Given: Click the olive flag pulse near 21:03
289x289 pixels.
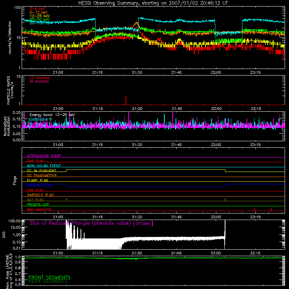Looking at the screenshot, I should [66, 200].
